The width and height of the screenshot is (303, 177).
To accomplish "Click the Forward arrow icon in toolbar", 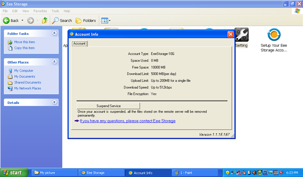I will (x=30, y=20).
